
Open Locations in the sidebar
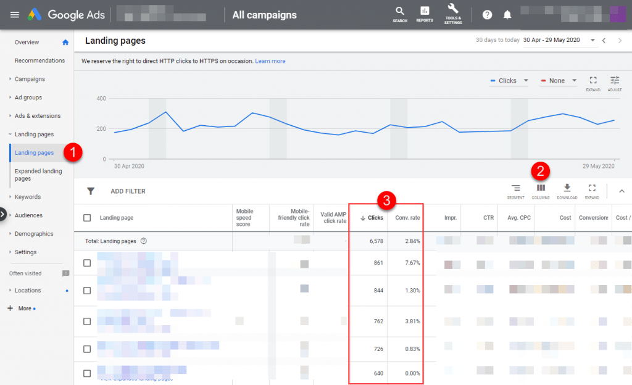click(28, 291)
